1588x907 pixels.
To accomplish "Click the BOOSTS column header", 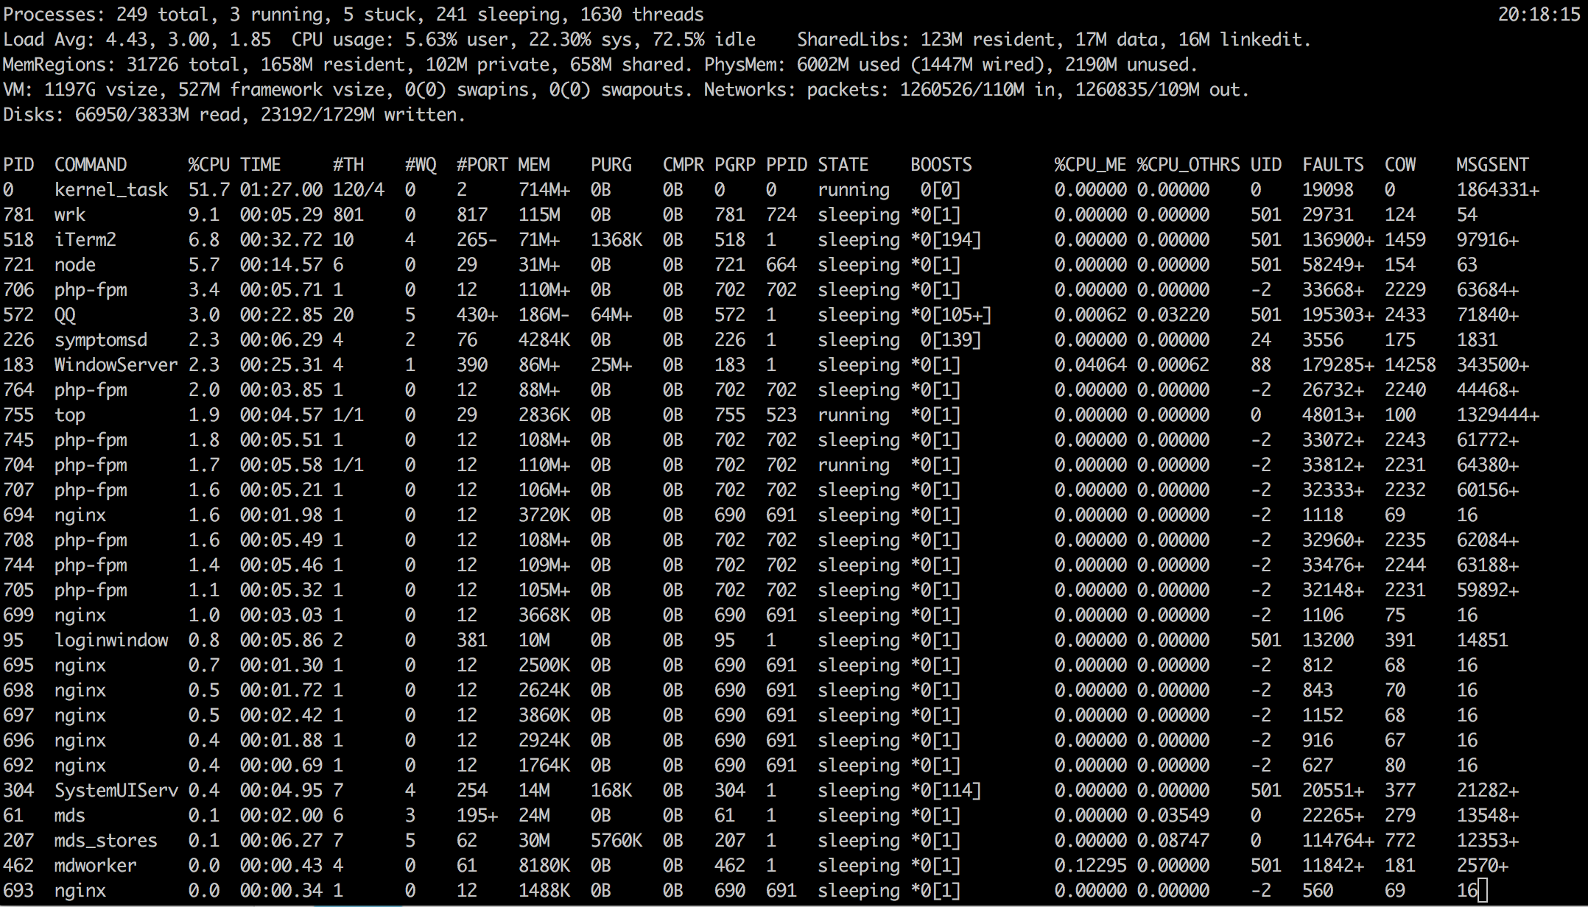I will [x=941, y=165].
